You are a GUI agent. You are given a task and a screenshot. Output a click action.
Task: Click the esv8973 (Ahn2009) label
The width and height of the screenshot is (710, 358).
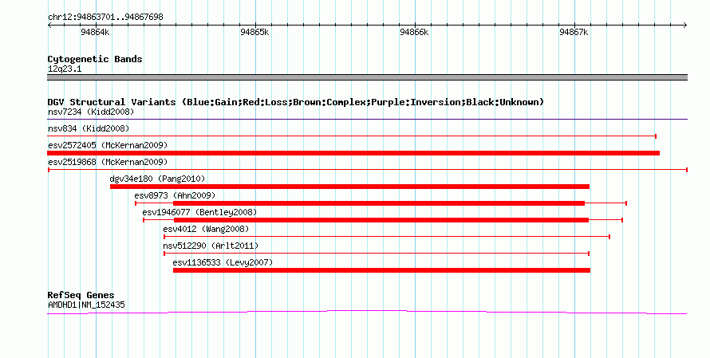point(175,195)
